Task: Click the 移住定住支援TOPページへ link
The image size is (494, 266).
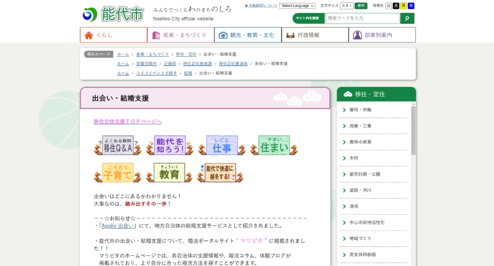Action: click(x=127, y=122)
